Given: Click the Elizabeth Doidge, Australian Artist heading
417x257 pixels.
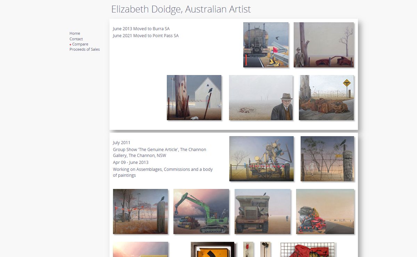Looking at the screenshot, I should [181, 9].
